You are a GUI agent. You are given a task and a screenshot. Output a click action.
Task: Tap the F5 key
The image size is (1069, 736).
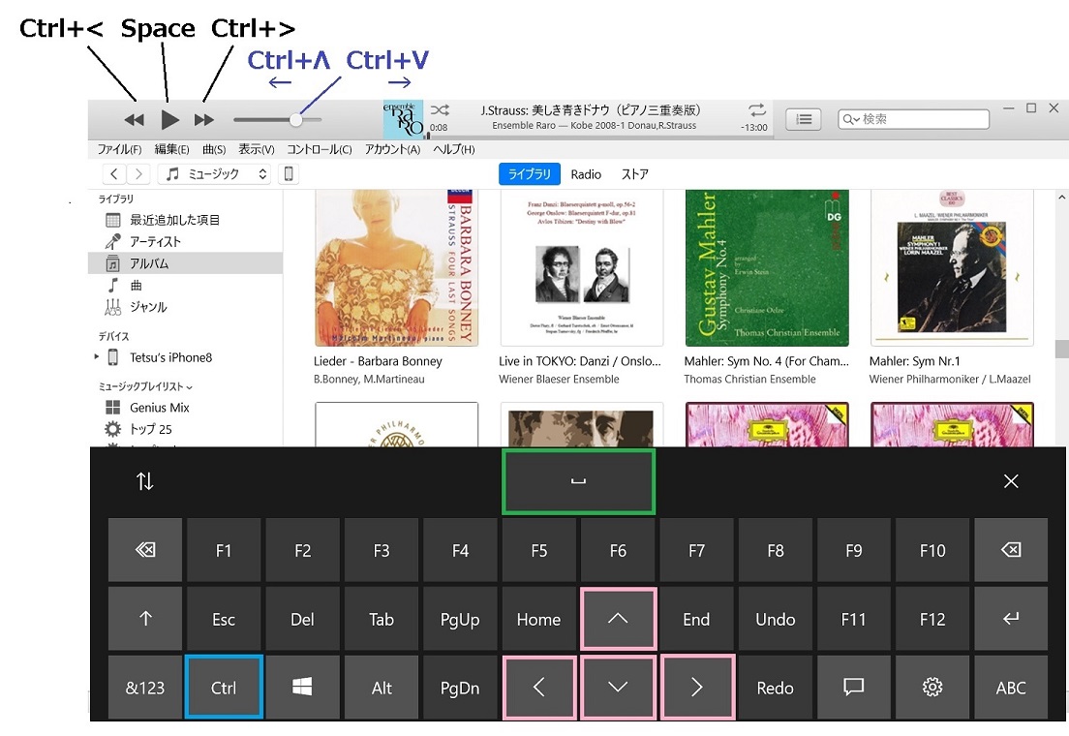click(x=539, y=550)
